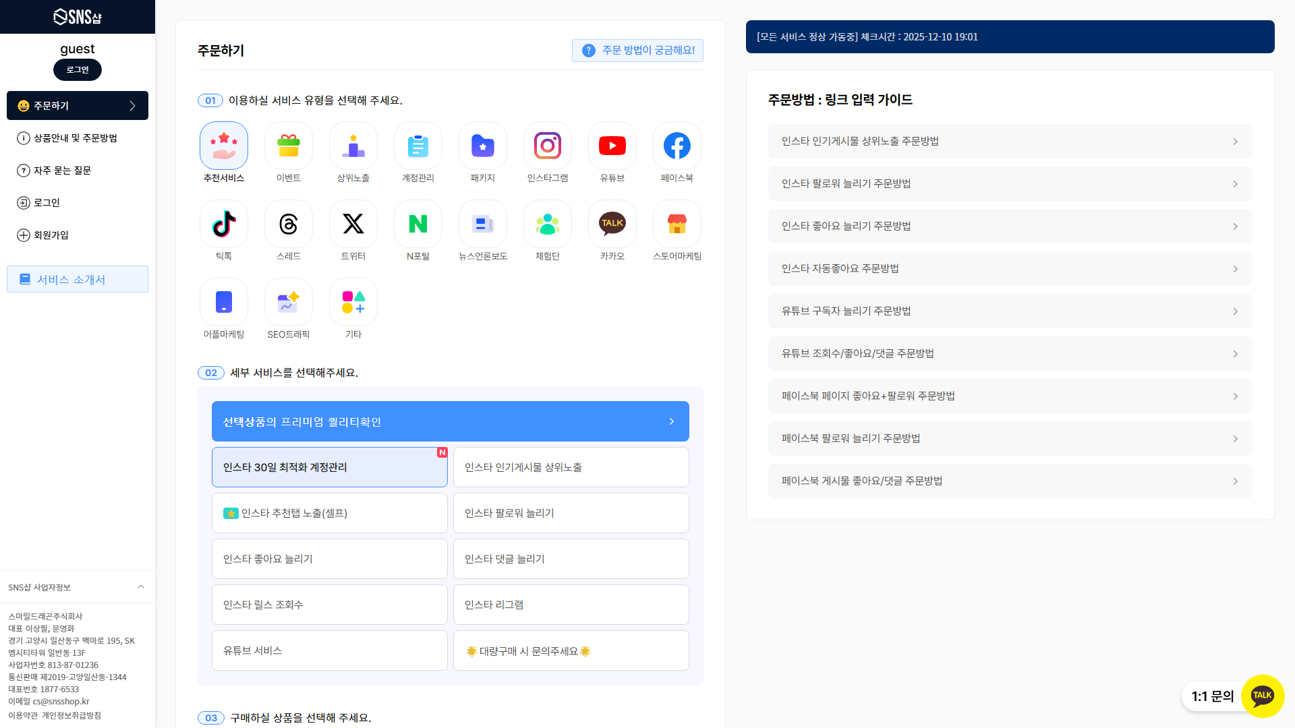Click 주문 방법이 궁금해요! help button
This screenshot has height=728, width=1295.
point(637,51)
